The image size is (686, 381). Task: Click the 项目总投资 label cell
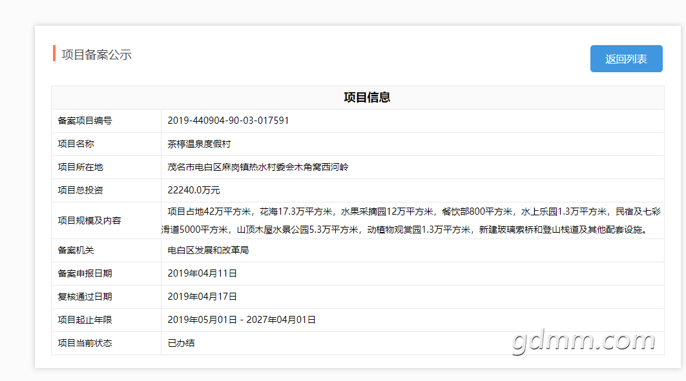(107, 190)
